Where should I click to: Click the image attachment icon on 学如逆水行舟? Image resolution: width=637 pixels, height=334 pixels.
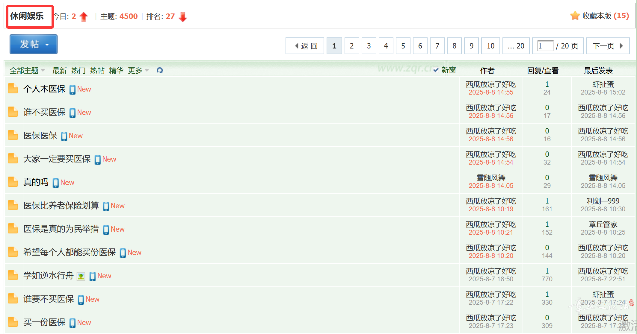coord(81,276)
